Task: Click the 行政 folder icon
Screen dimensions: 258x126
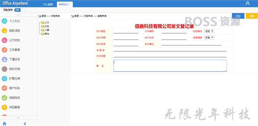Action: pyautogui.click(x=43, y=26)
